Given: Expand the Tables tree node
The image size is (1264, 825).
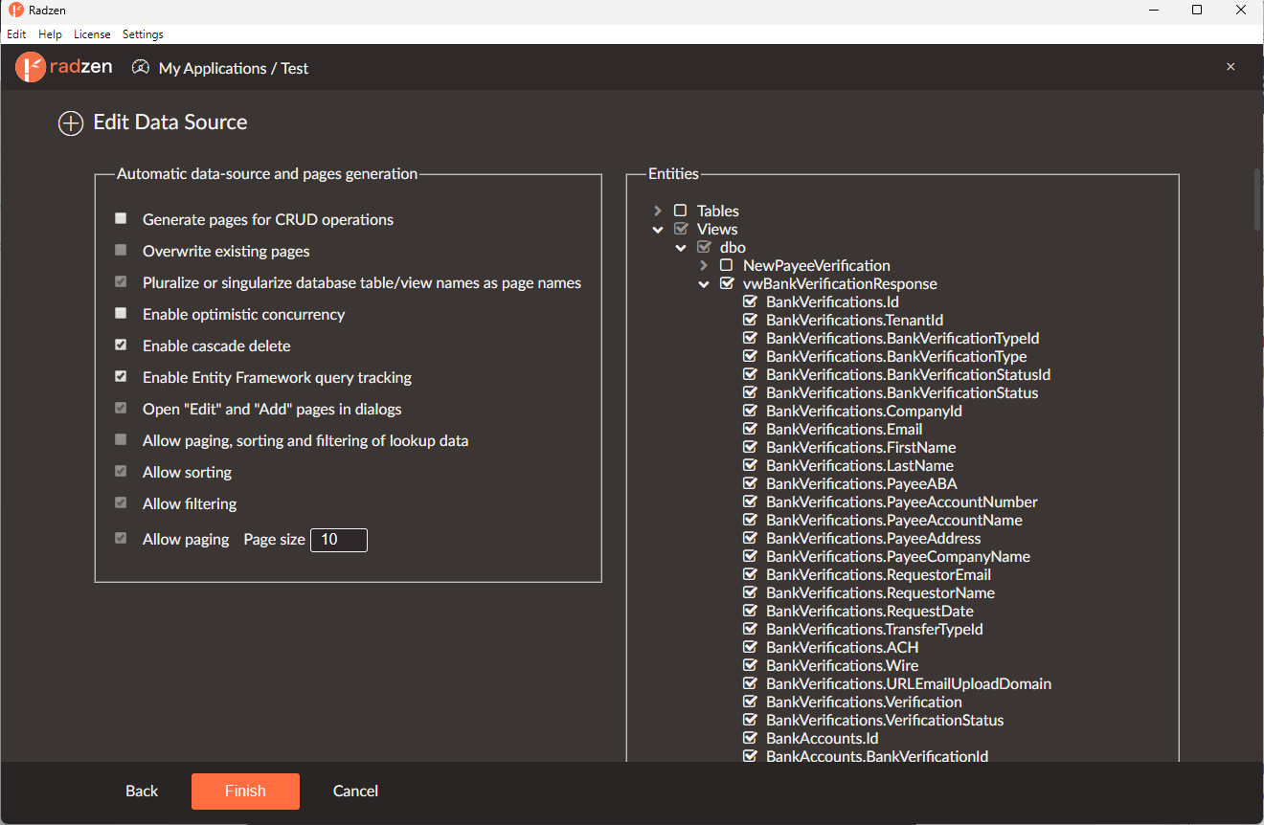Looking at the screenshot, I should coord(658,211).
